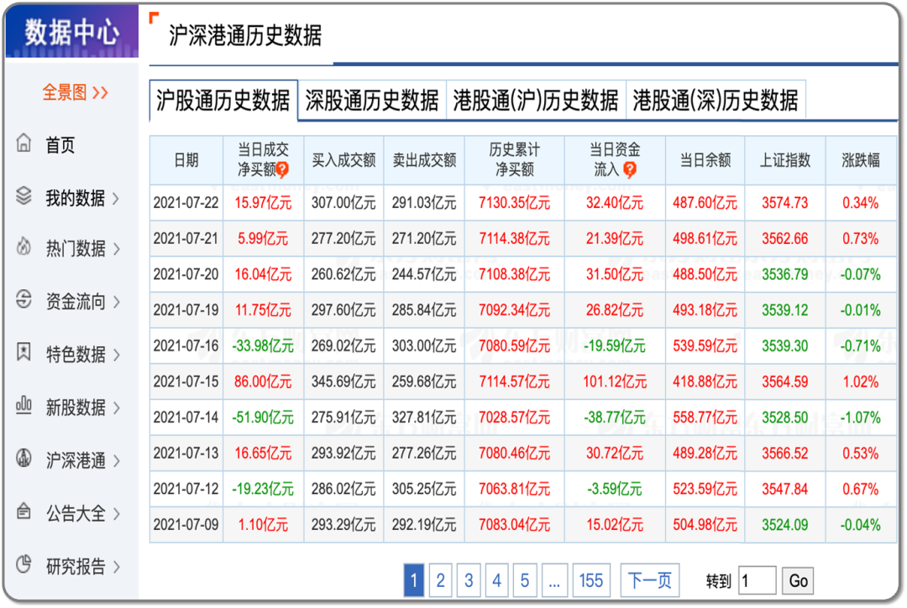Jump to last page 155

pyautogui.click(x=590, y=580)
